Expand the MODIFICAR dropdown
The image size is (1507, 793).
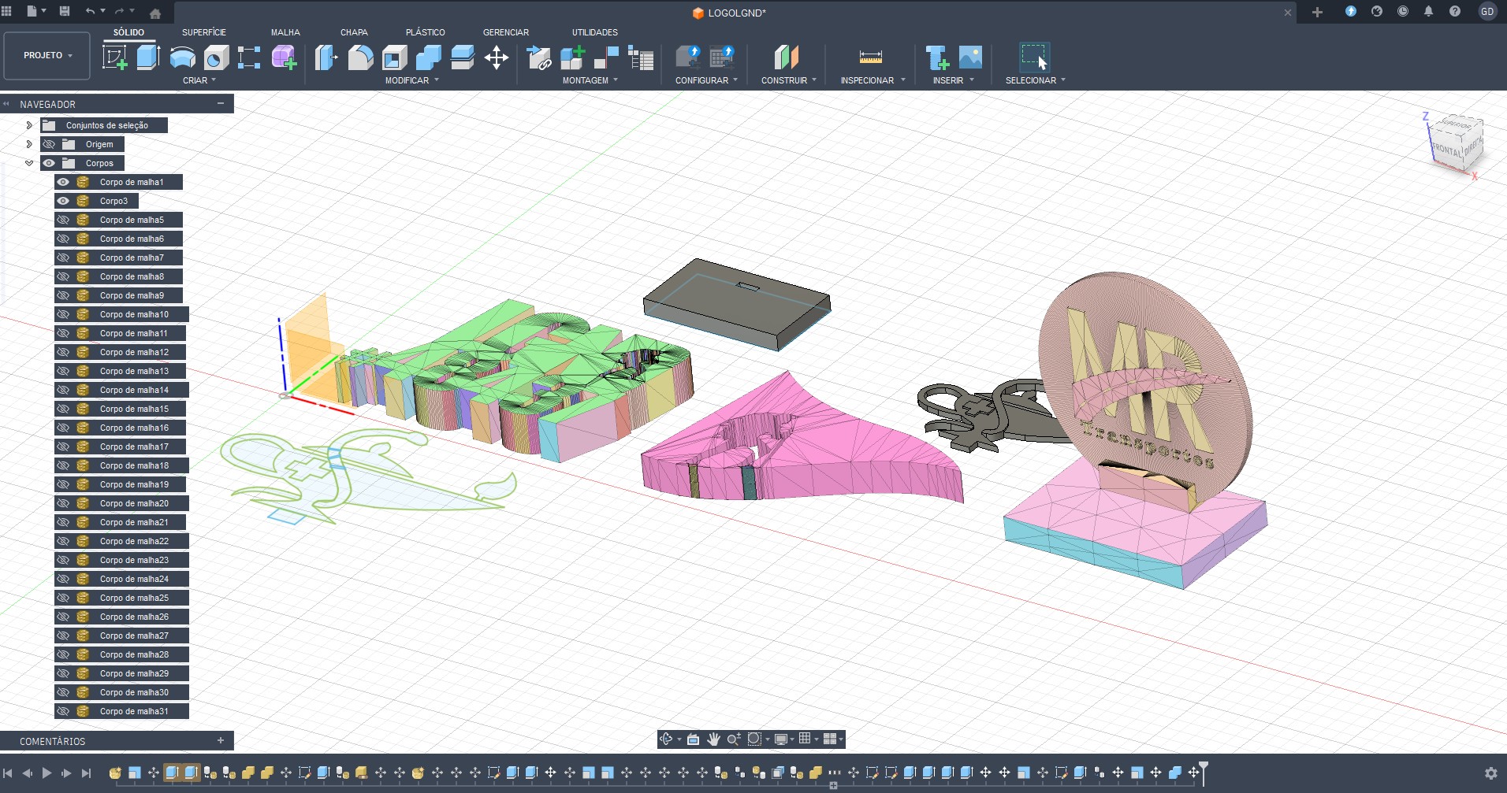point(411,80)
